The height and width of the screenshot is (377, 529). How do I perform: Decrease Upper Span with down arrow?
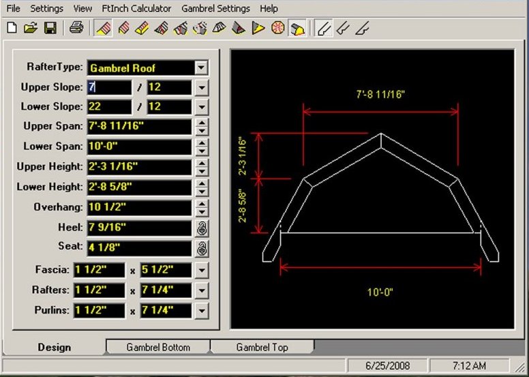pos(202,131)
